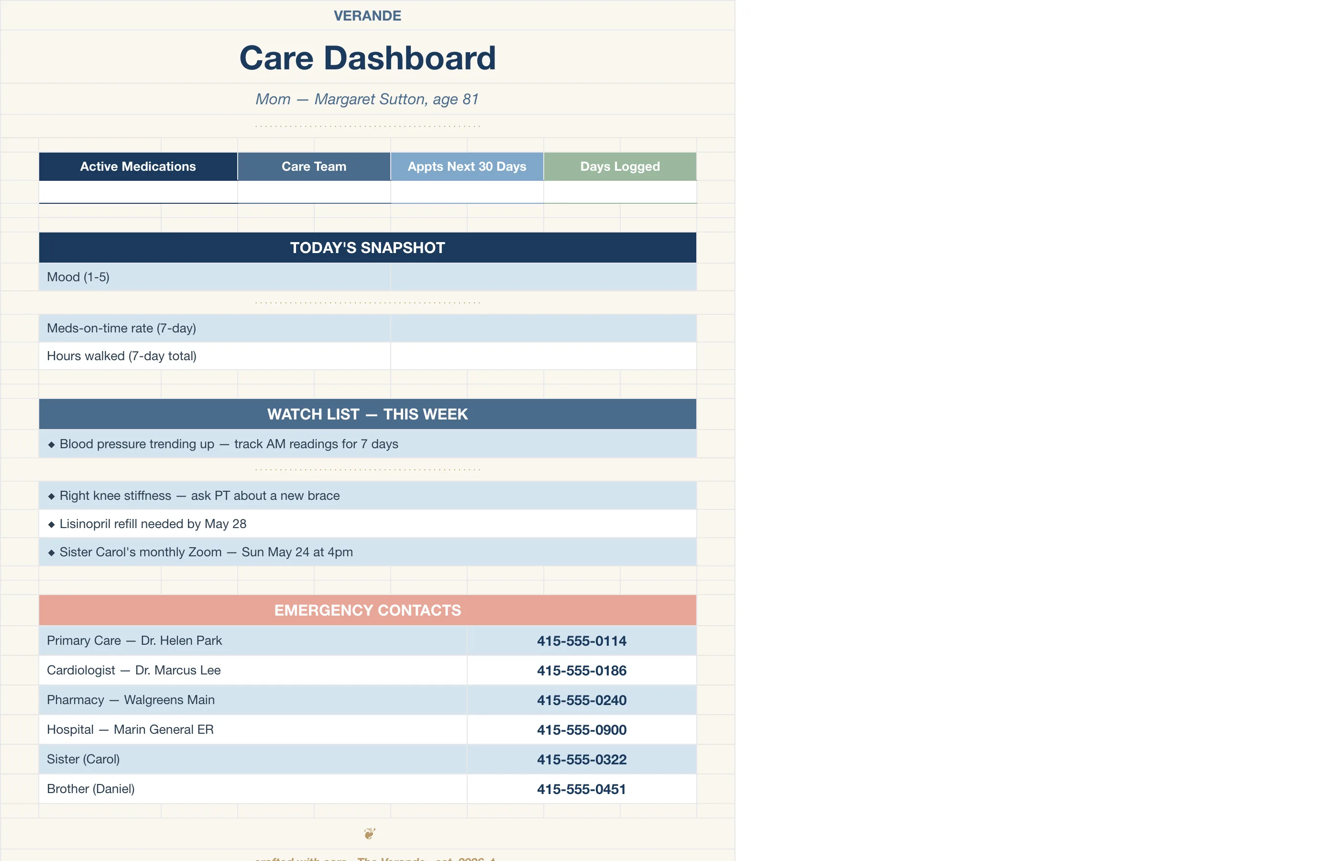Click the Sister (Carol) contact cell
Screen dimensions: 1339x861
(252, 759)
